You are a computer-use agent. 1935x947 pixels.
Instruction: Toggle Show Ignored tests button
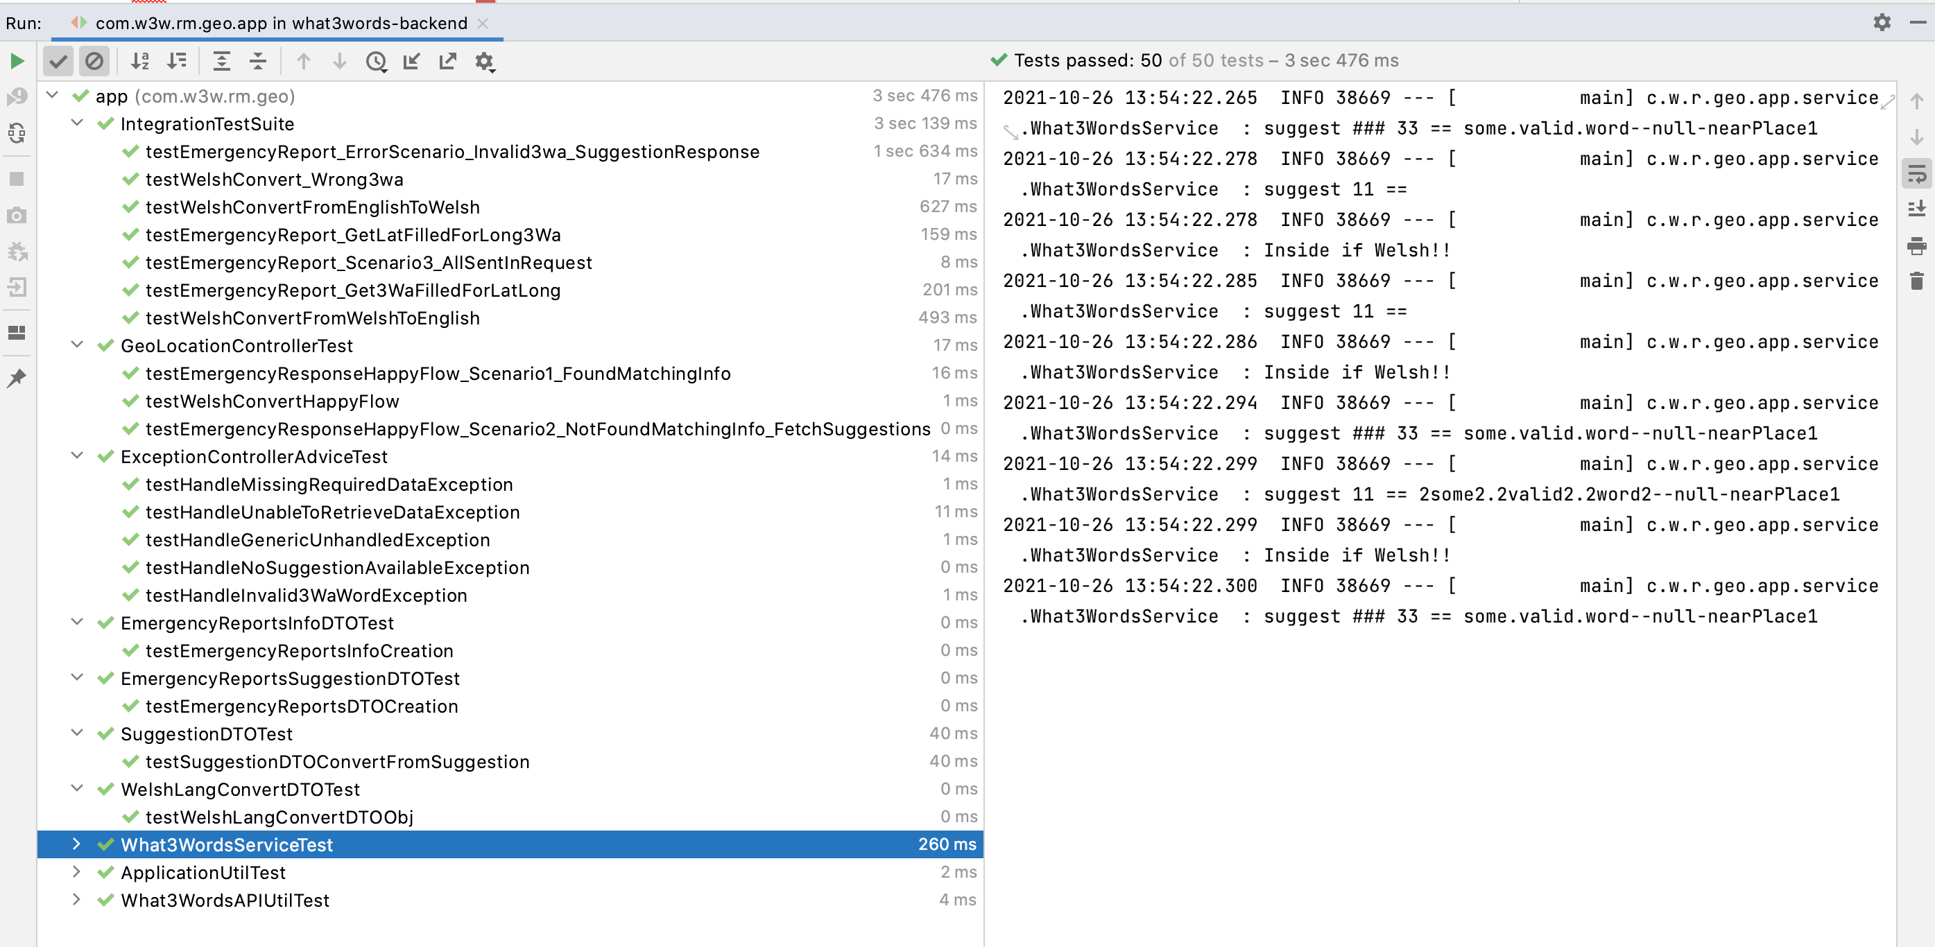point(94,61)
